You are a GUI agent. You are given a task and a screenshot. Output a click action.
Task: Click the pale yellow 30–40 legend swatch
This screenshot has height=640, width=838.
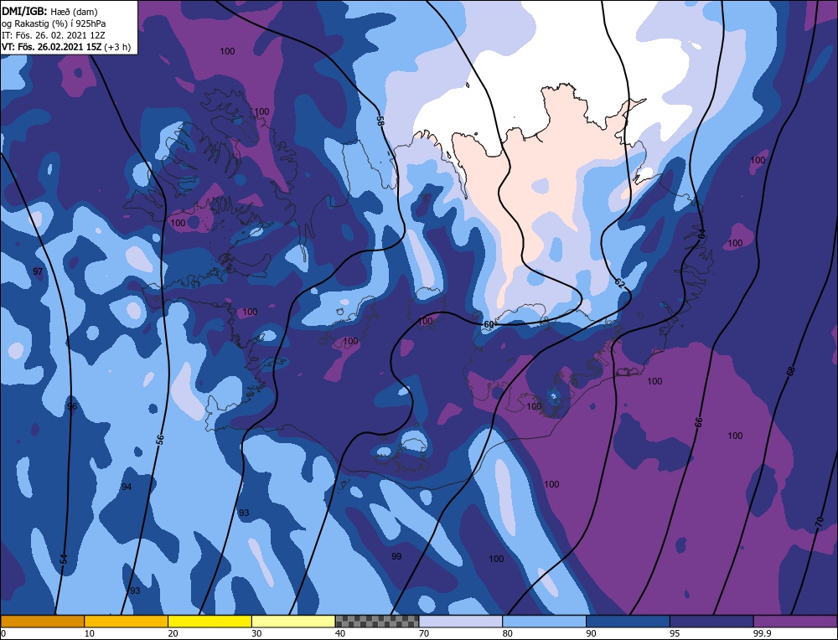[x=293, y=621]
